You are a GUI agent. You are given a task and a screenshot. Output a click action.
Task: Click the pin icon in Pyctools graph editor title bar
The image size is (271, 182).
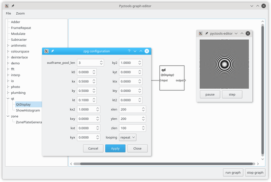point(13,6)
